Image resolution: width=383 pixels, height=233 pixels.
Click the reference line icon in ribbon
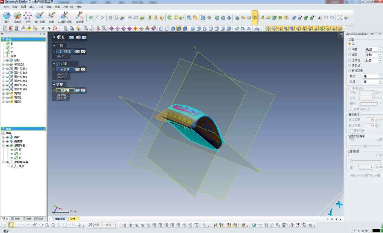pyautogui.click(x=97, y=17)
